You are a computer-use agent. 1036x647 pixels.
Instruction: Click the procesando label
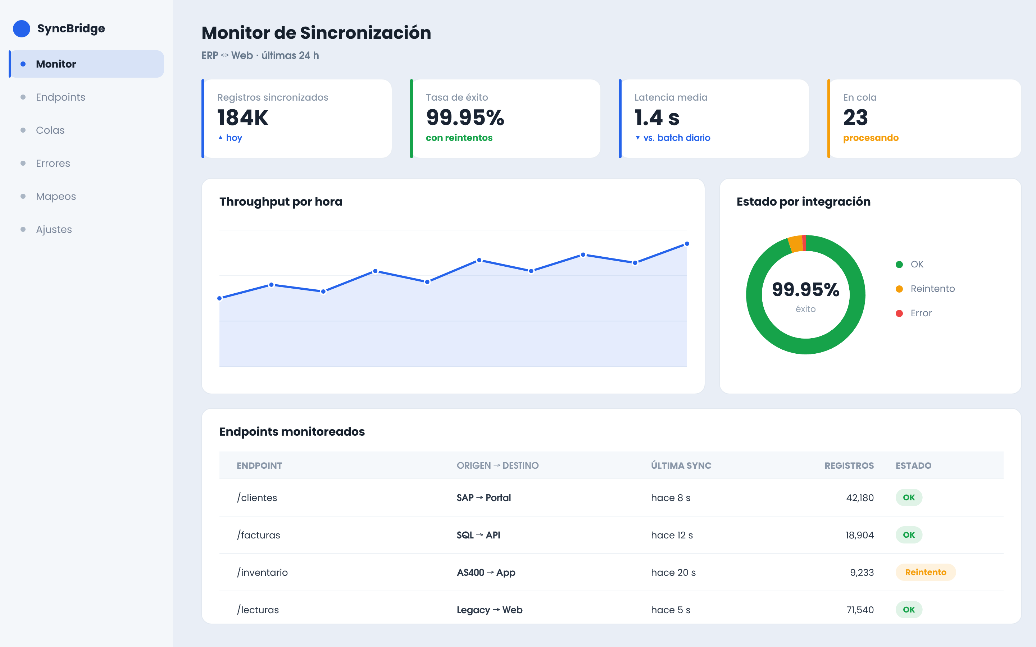[x=871, y=138]
